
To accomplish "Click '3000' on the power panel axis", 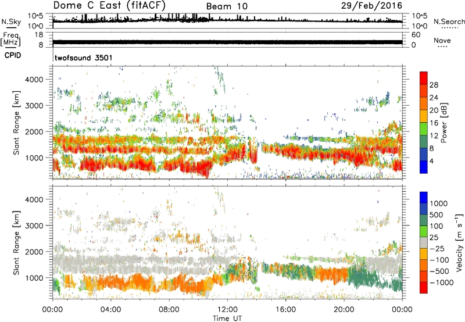I will pos(34,106).
